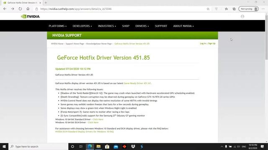Add this page to favorites star
Screen dimensions: 268x150
(x=208, y=9)
